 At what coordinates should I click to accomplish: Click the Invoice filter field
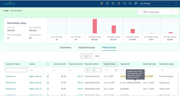click(37, 70)
